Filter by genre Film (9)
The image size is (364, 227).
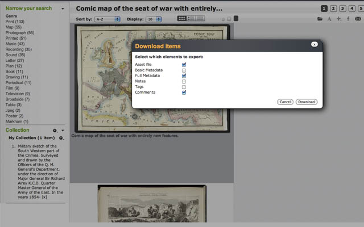[13, 89]
